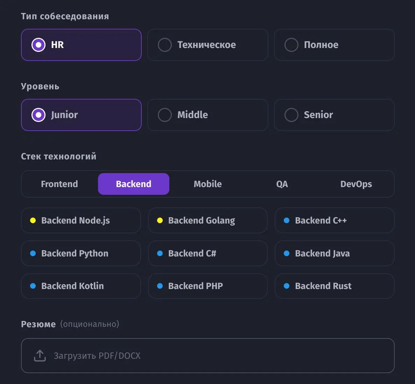This screenshot has width=415, height=384.
Task: Choose the Backend Node.js stack
Action: click(x=81, y=220)
